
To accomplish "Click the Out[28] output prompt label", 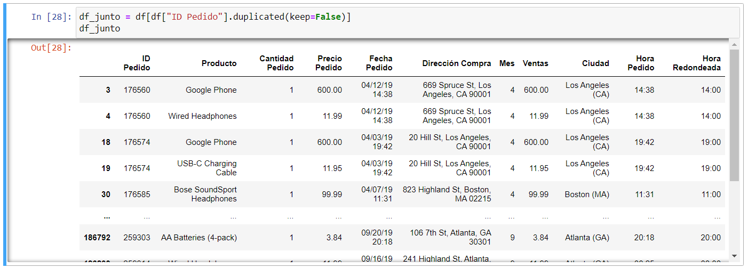I will click(51, 48).
